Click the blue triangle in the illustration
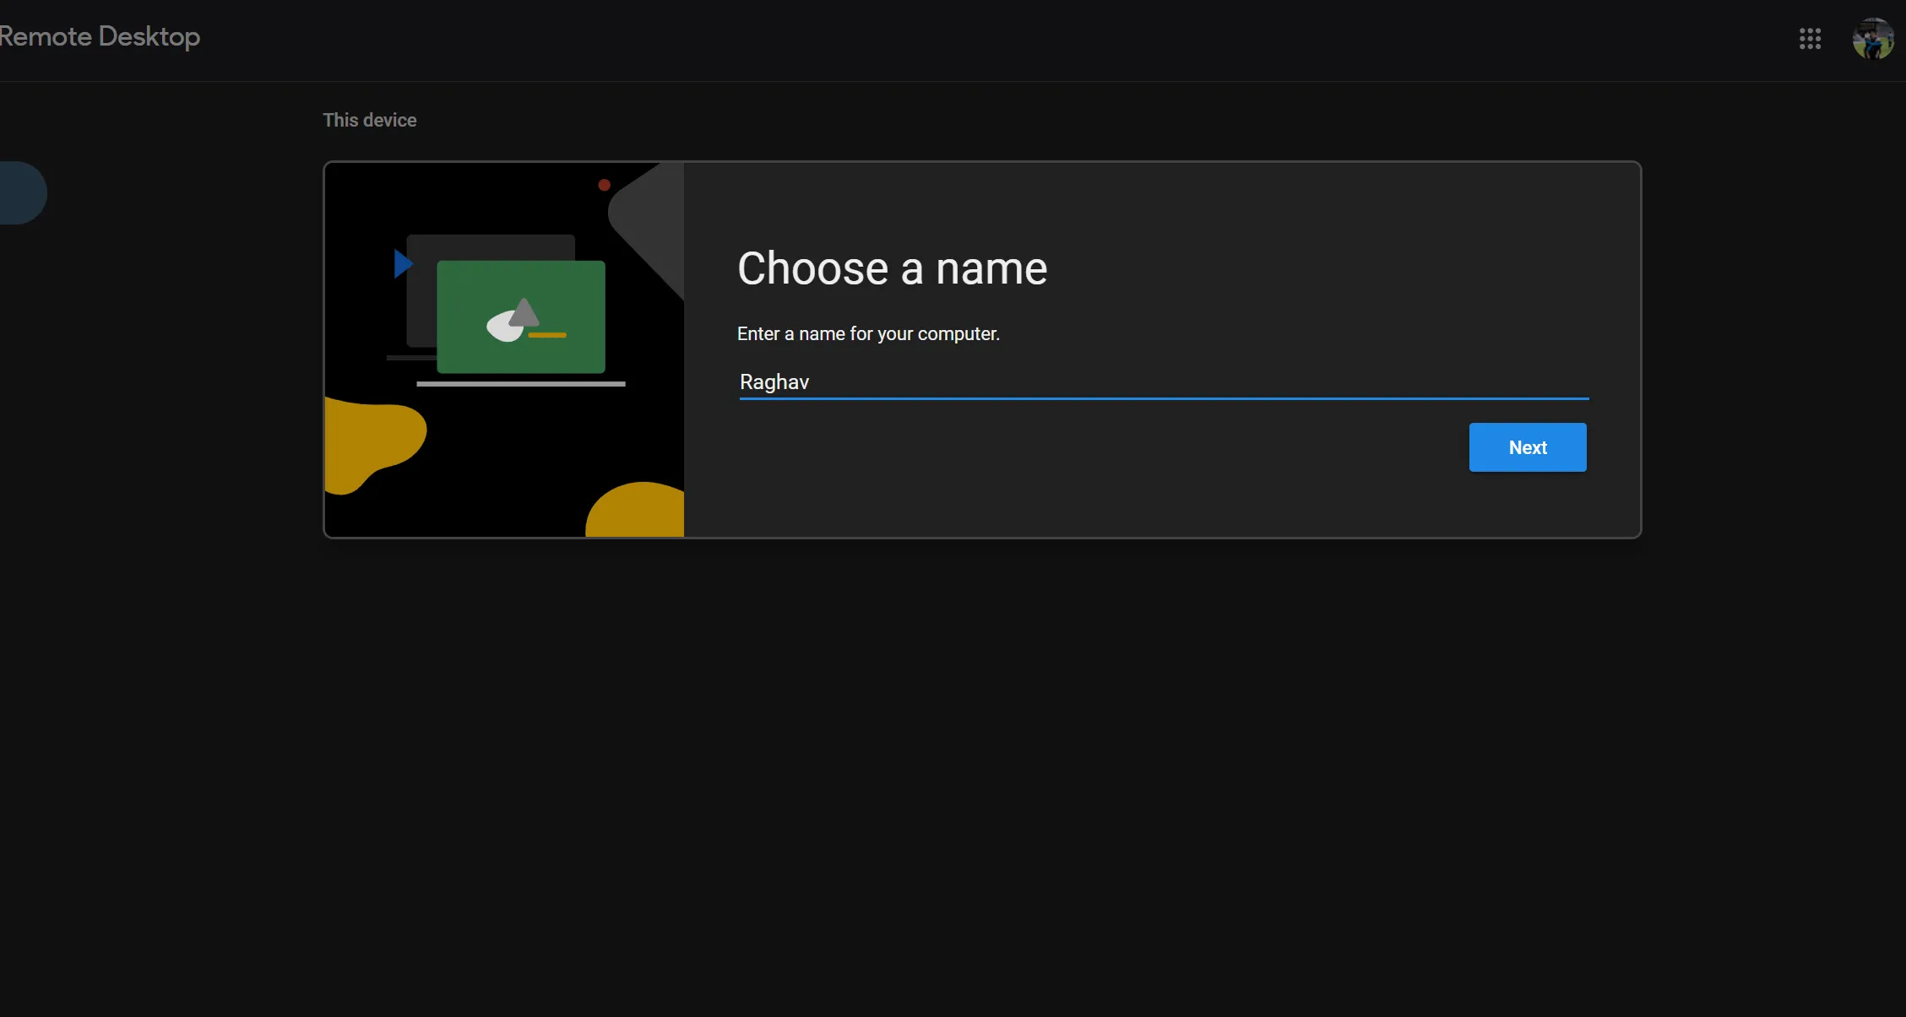 pos(402,263)
